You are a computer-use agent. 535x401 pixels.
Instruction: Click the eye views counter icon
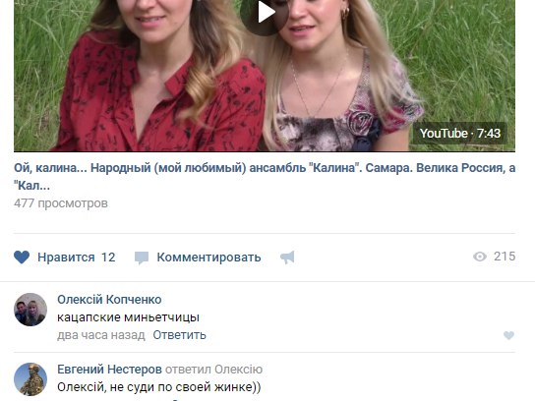tap(480, 257)
